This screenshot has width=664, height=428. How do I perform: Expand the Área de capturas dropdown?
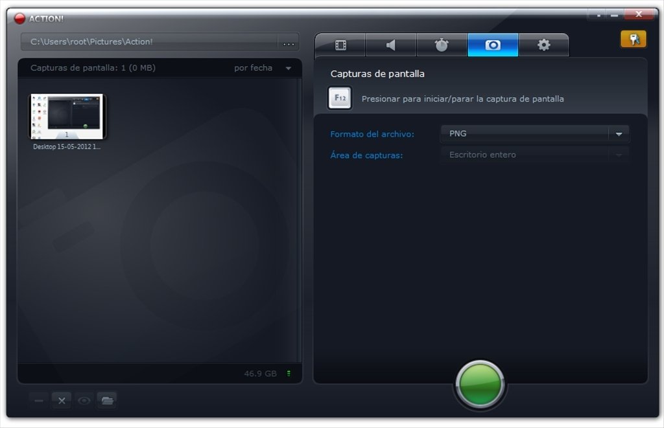535,155
